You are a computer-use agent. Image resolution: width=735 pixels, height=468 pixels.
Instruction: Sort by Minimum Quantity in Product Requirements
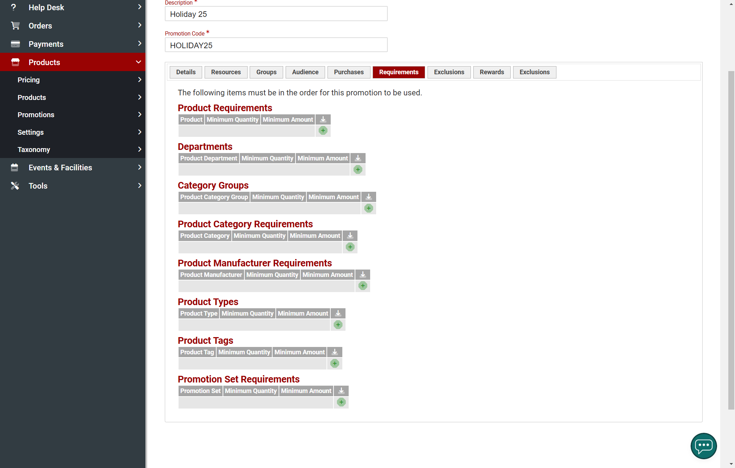coord(232,120)
